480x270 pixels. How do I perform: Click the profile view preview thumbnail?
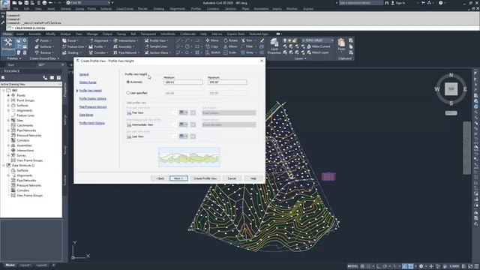pyautogui.click(x=189, y=157)
